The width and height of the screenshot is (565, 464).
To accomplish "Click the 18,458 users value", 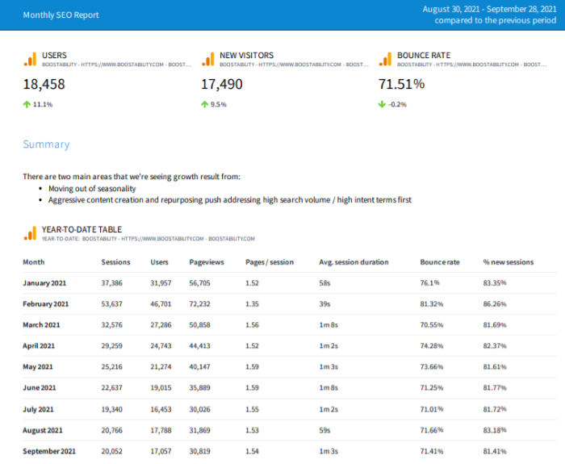I will [44, 84].
